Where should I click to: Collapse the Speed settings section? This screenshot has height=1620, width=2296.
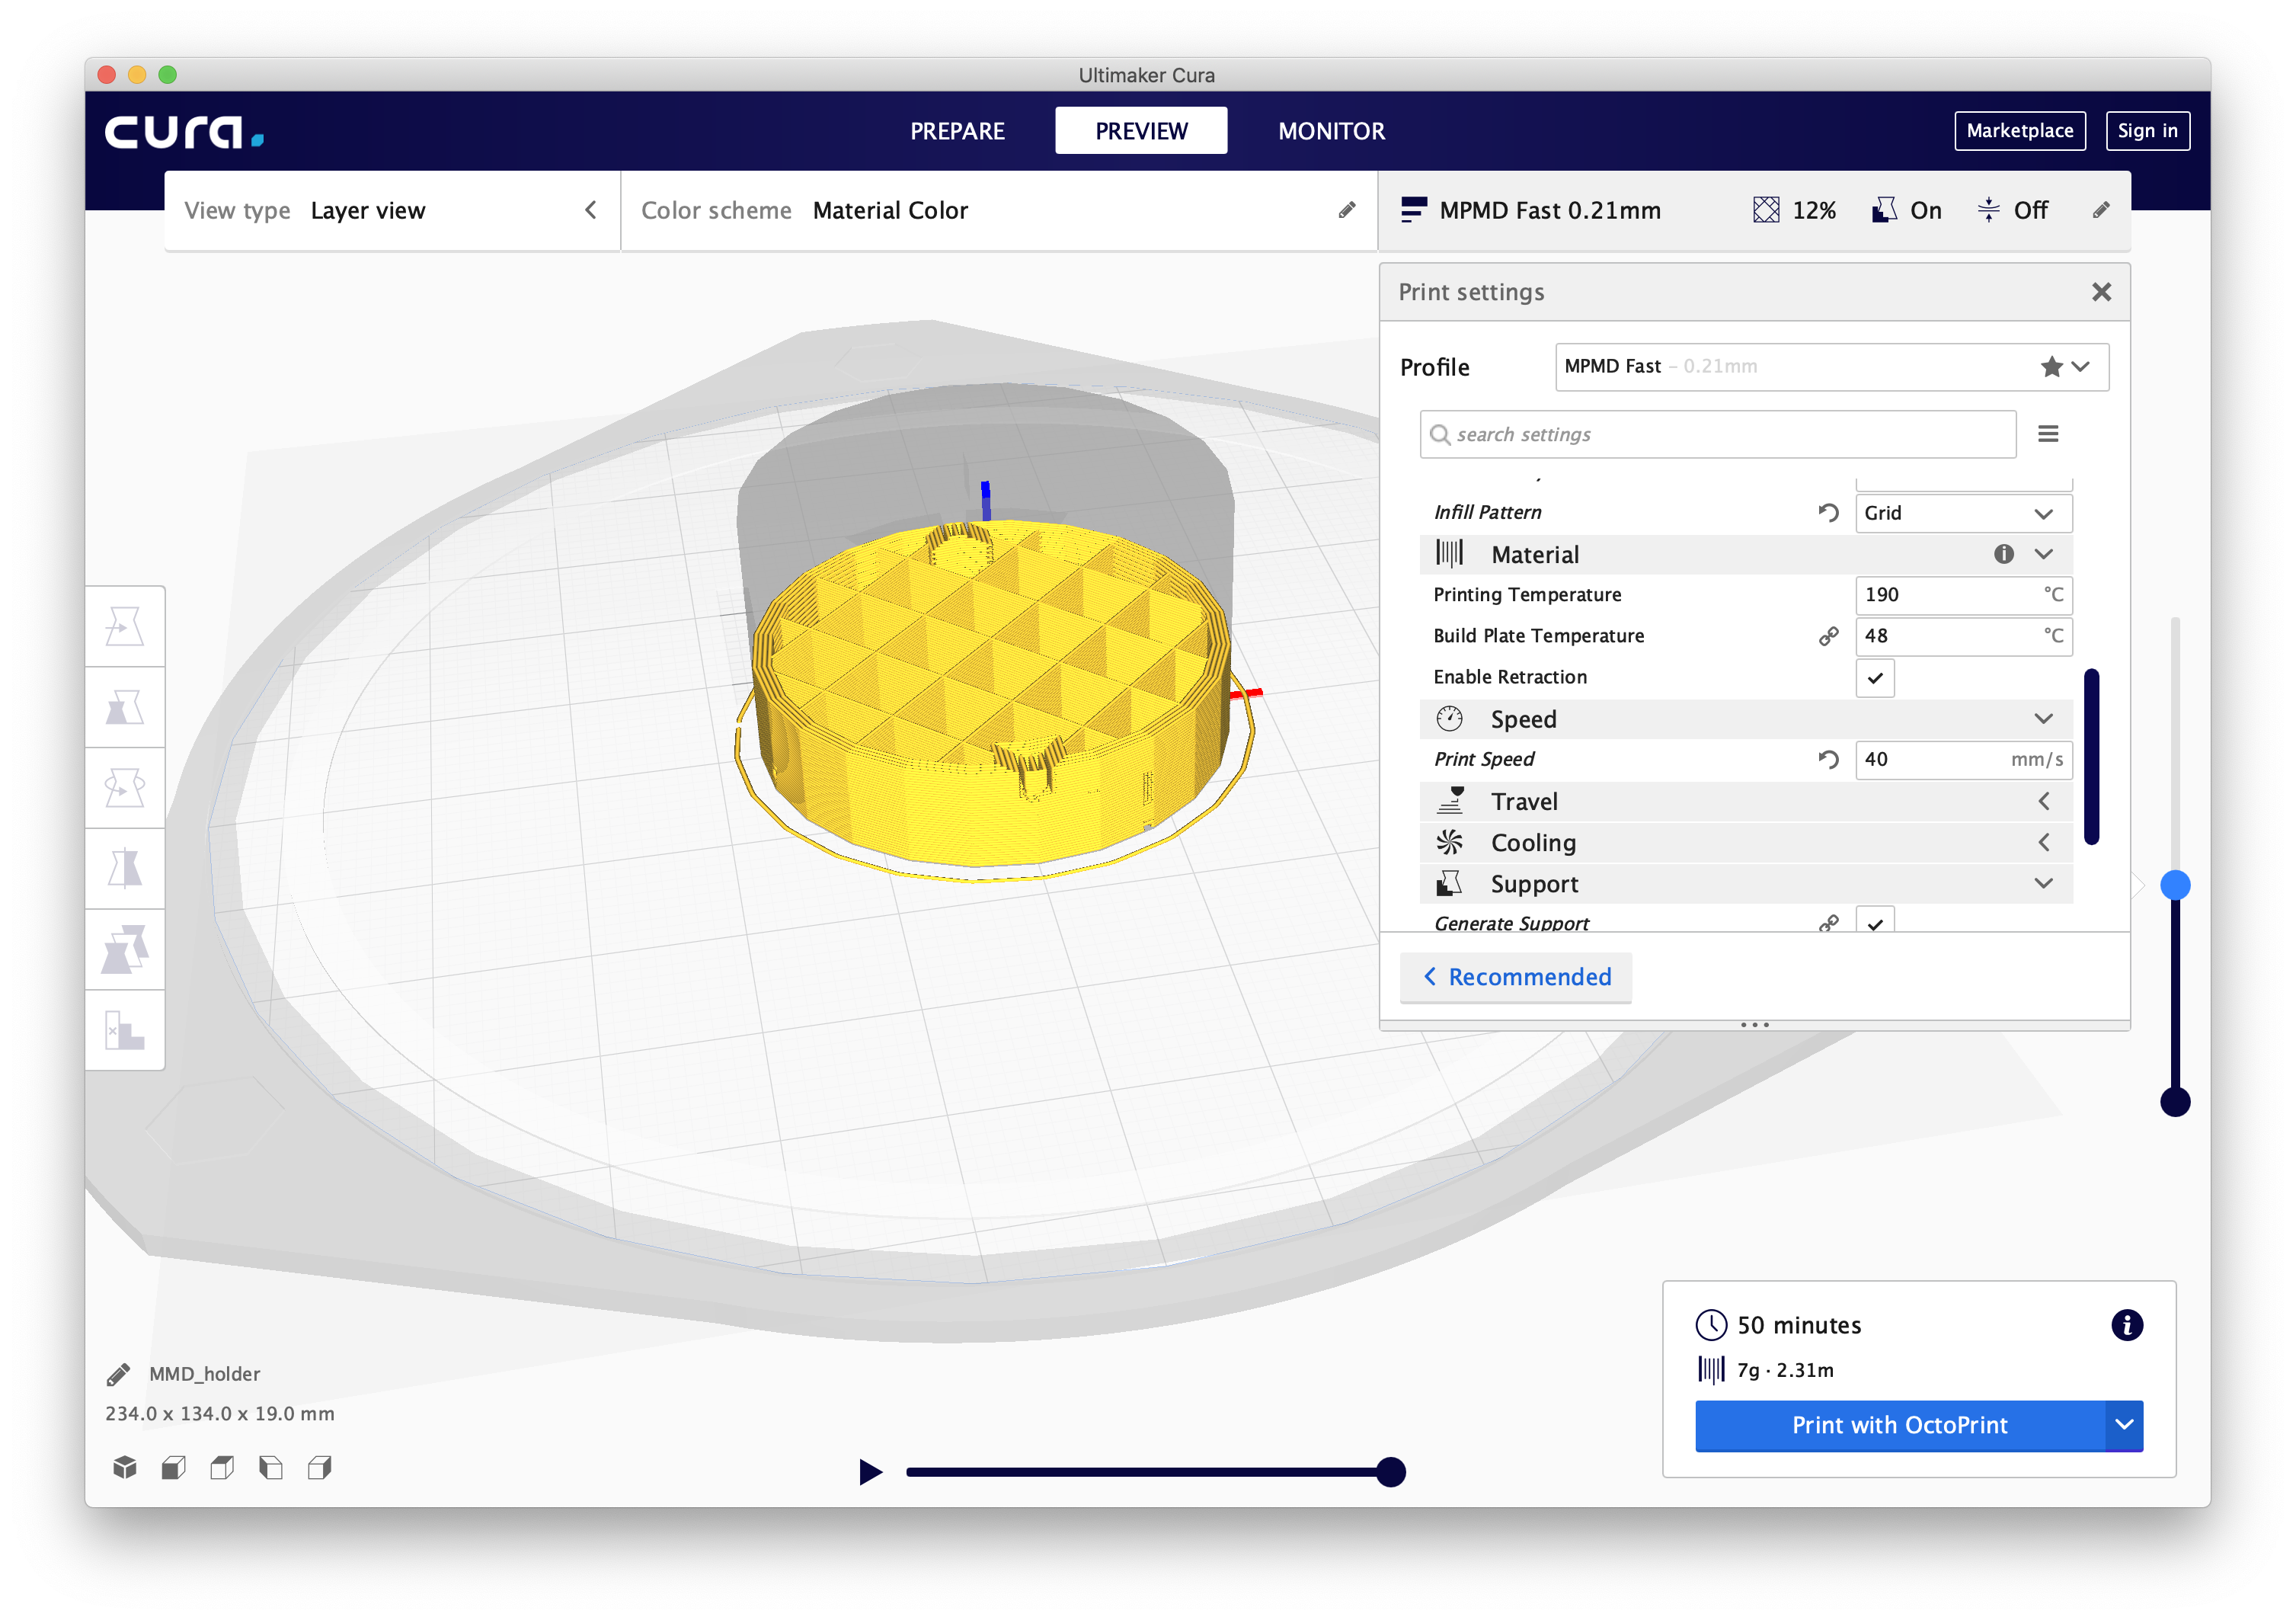click(x=2043, y=719)
